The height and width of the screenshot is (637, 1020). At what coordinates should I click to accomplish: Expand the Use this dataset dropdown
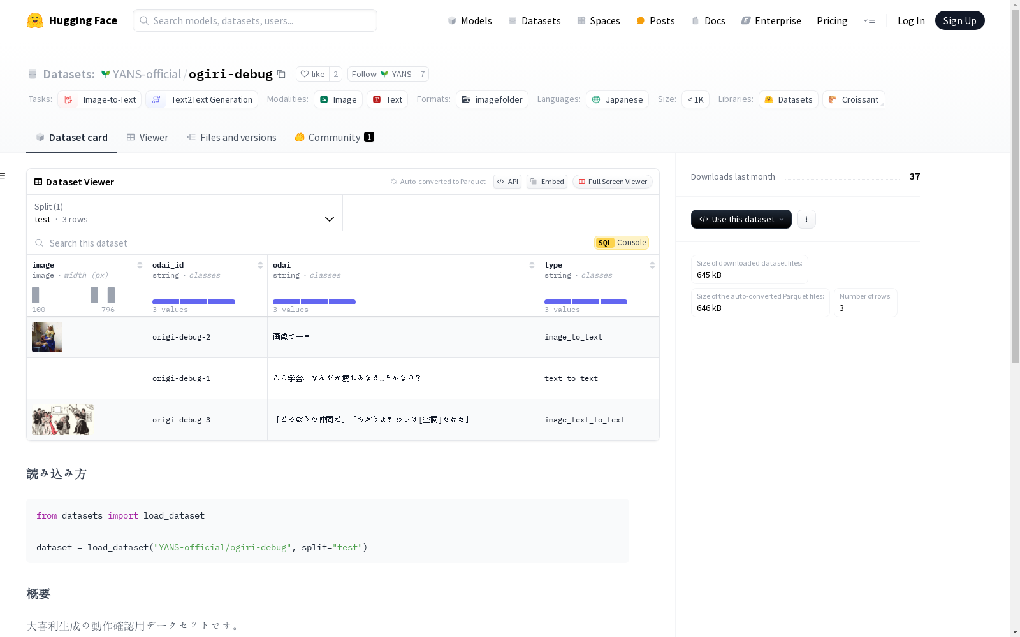(x=741, y=219)
